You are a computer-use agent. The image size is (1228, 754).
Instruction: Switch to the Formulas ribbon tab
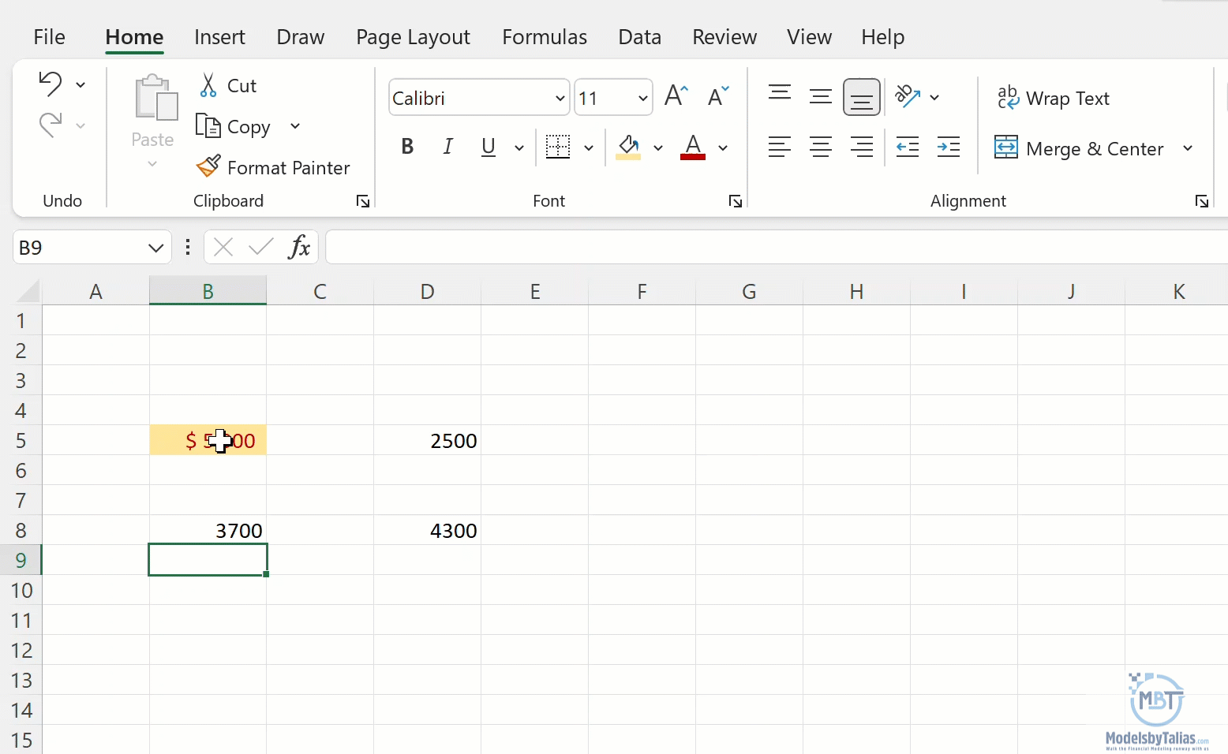(544, 36)
